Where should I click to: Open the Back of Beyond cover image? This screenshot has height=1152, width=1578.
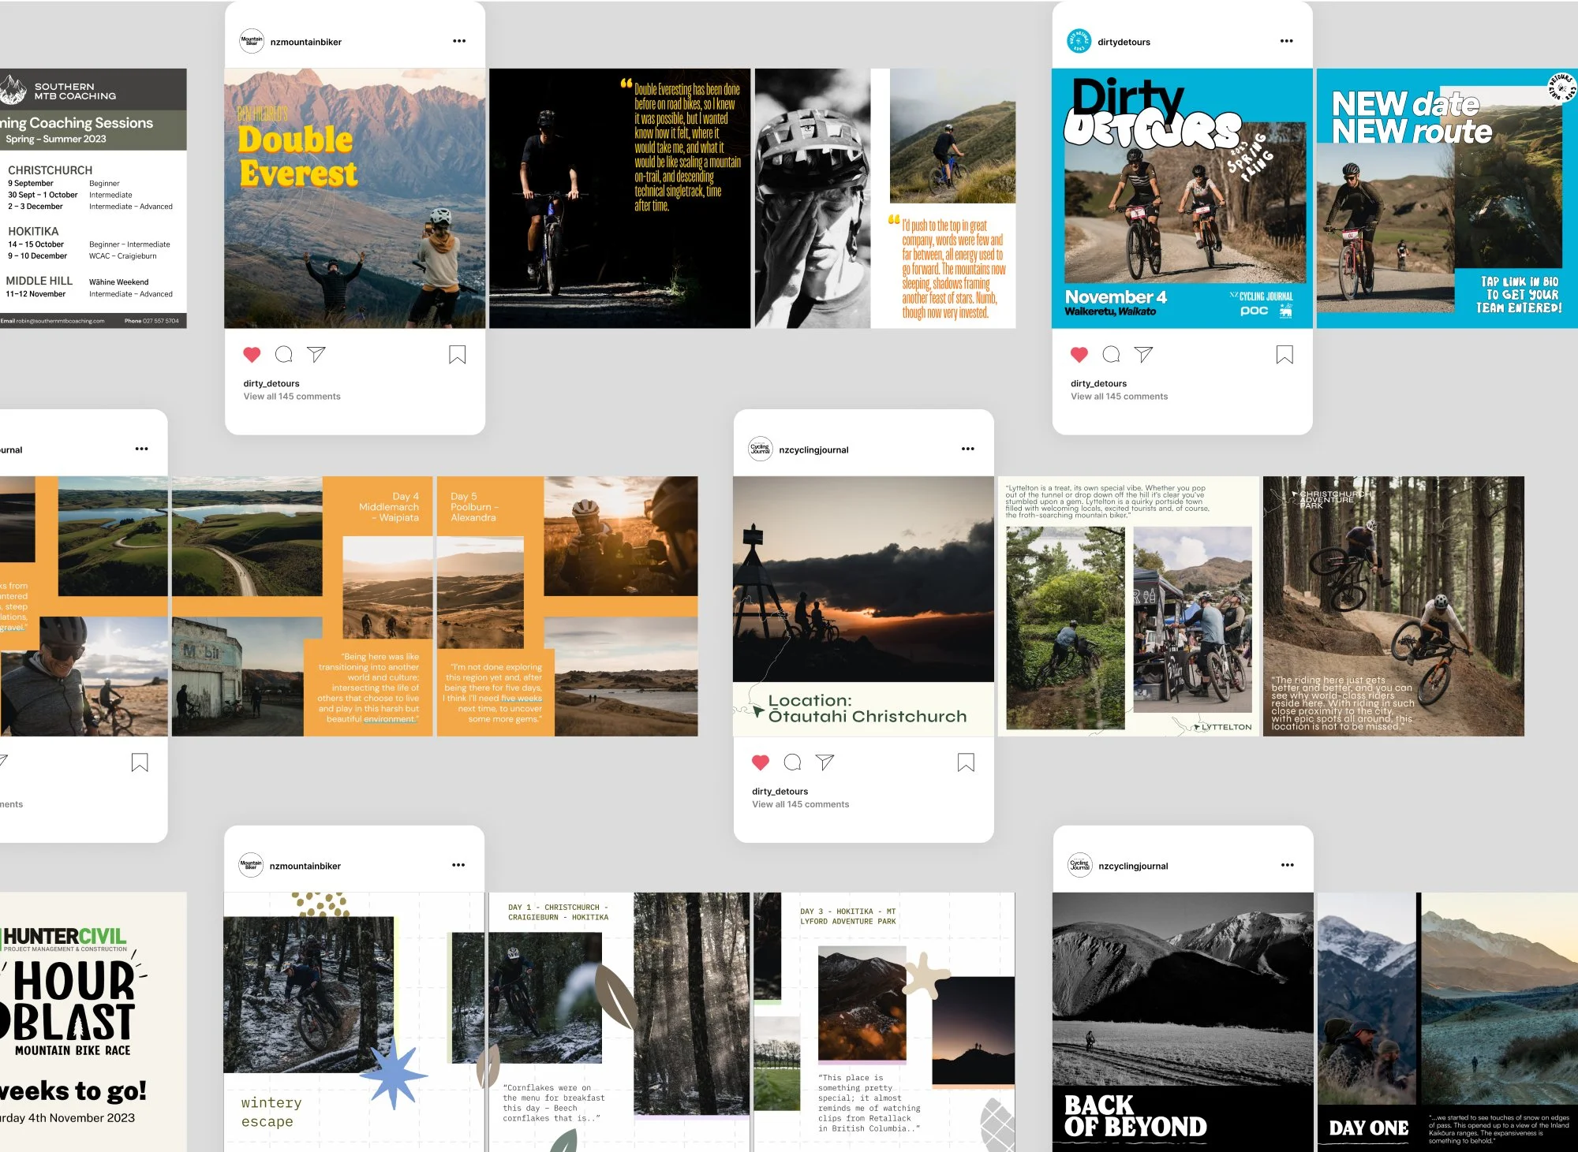[1183, 1022]
